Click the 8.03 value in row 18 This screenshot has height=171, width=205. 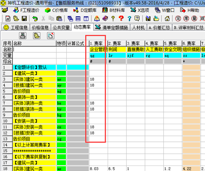pyautogui.click(x=94, y=168)
